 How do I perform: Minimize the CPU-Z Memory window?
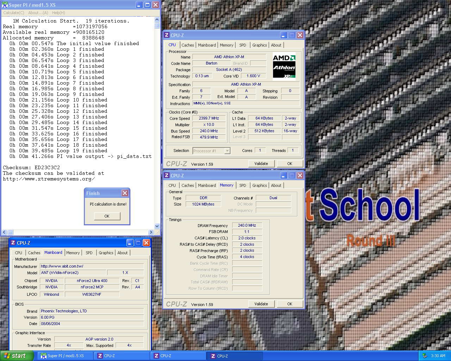[284, 175]
